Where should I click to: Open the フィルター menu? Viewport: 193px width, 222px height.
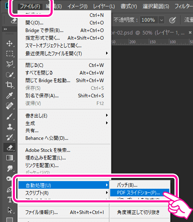(x=184, y=6)
